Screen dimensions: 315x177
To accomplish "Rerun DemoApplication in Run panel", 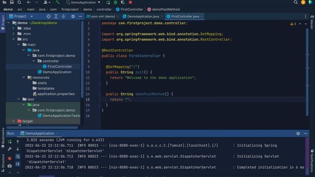I will tap(10, 142).
